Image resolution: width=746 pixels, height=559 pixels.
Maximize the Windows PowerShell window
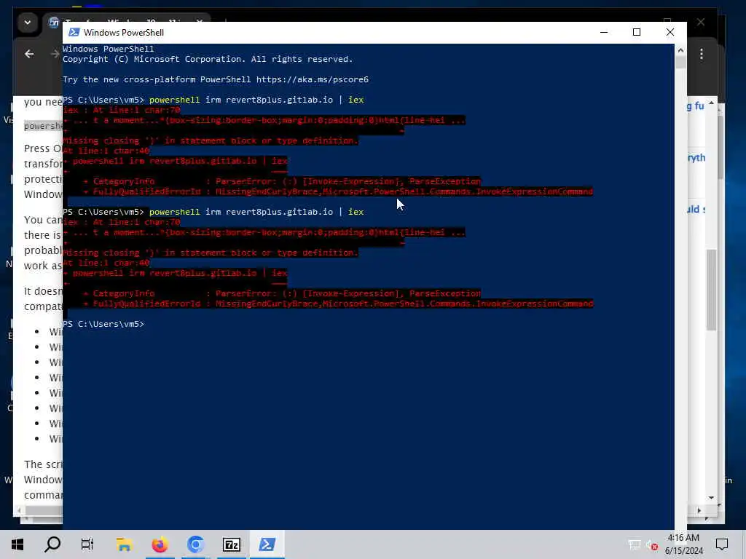(637, 32)
